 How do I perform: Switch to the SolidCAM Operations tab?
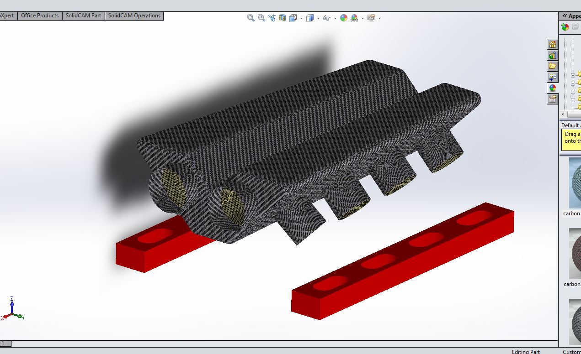coord(134,16)
